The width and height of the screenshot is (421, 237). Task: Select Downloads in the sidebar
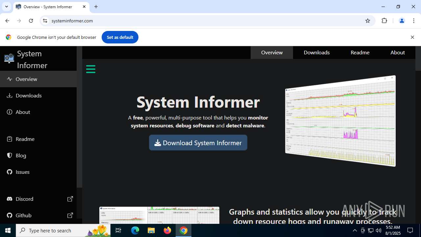(38, 95)
